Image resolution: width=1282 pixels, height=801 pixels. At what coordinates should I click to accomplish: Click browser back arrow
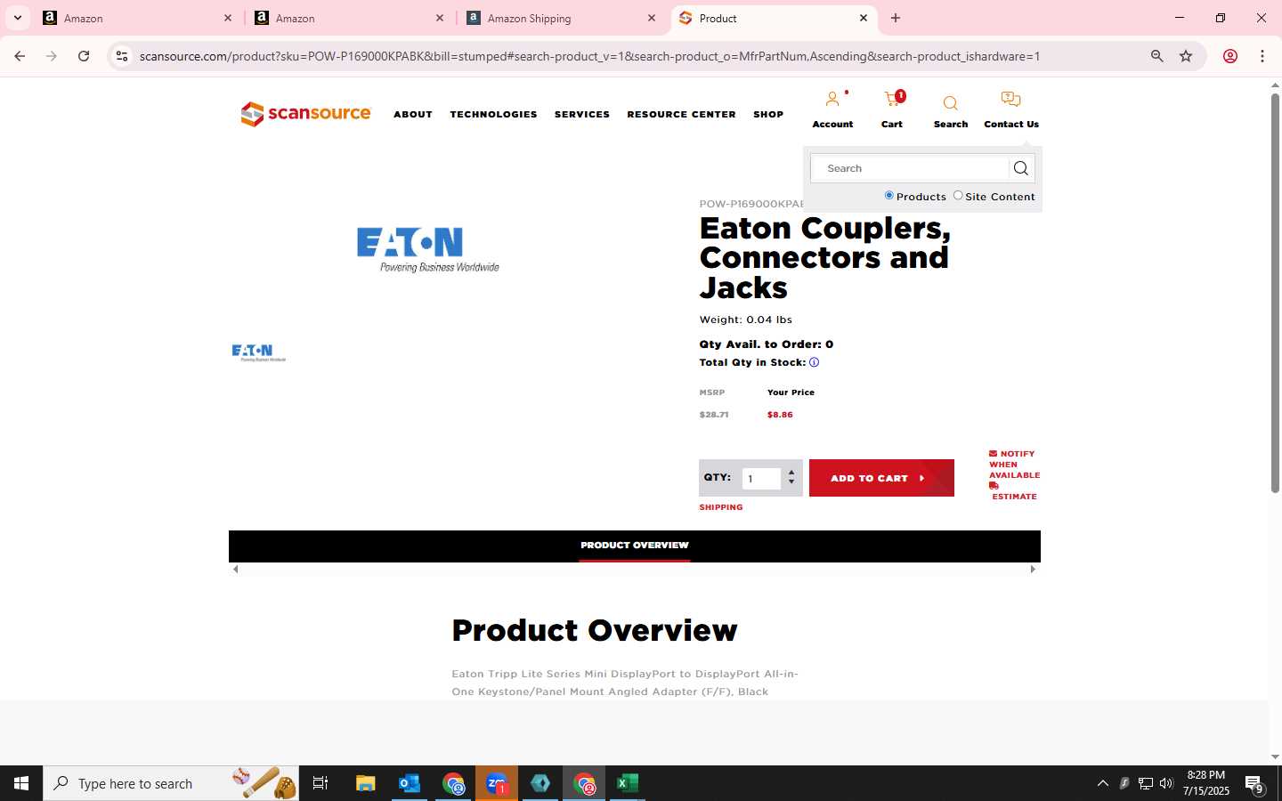pos(20,56)
